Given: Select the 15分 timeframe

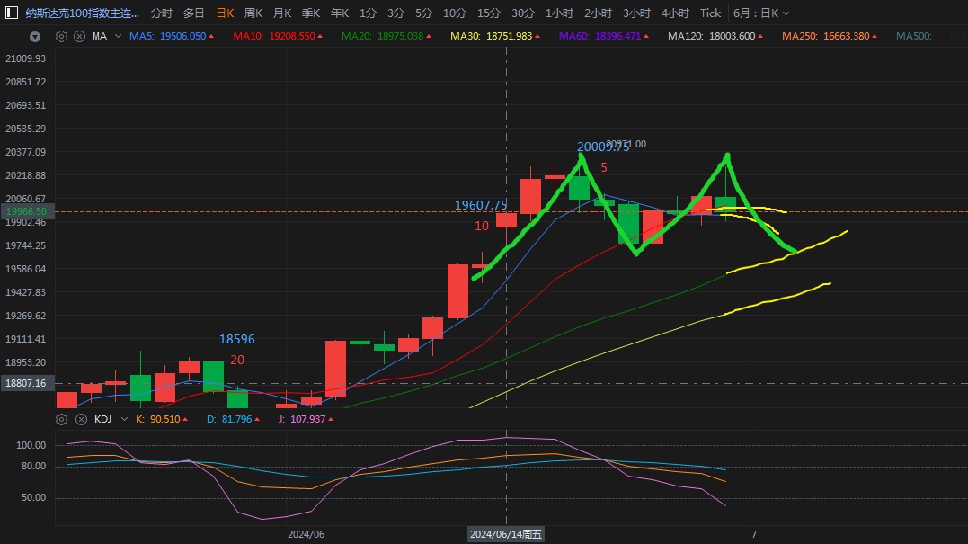Looking at the screenshot, I should (489, 13).
